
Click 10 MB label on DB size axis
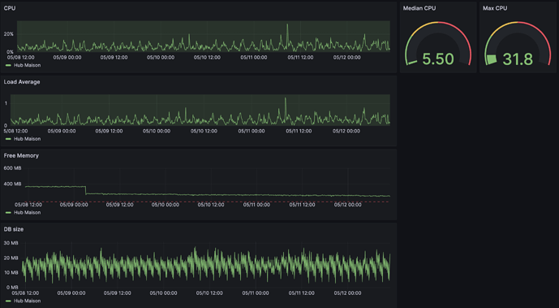pyautogui.click(x=11, y=272)
